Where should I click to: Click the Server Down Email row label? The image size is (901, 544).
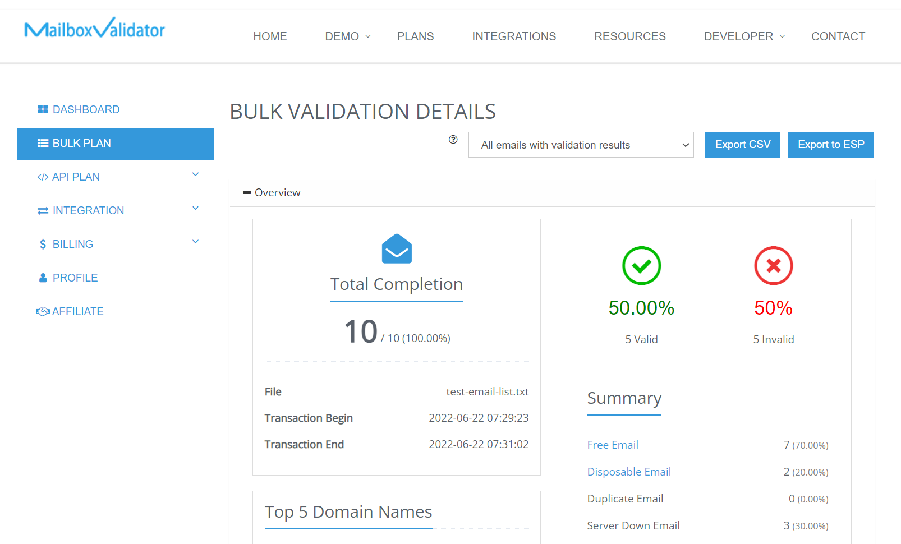tap(633, 525)
